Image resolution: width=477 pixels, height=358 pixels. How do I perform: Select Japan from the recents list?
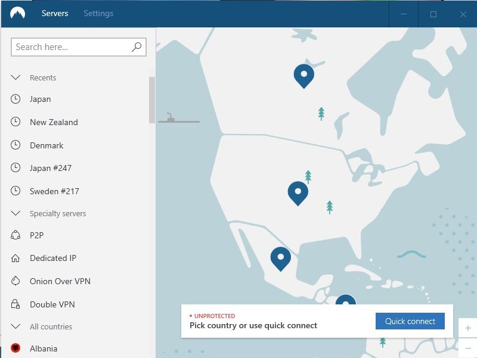click(40, 99)
